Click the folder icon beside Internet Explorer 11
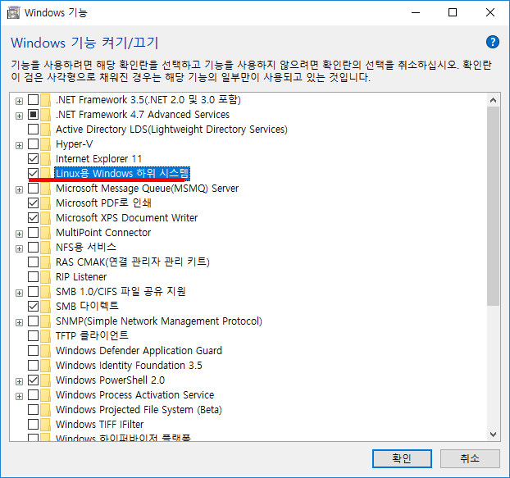 pyautogui.click(x=46, y=159)
